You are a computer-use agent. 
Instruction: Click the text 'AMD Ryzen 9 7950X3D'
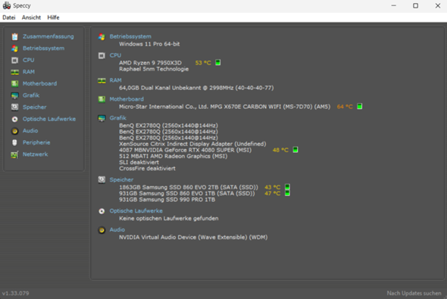(x=150, y=63)
